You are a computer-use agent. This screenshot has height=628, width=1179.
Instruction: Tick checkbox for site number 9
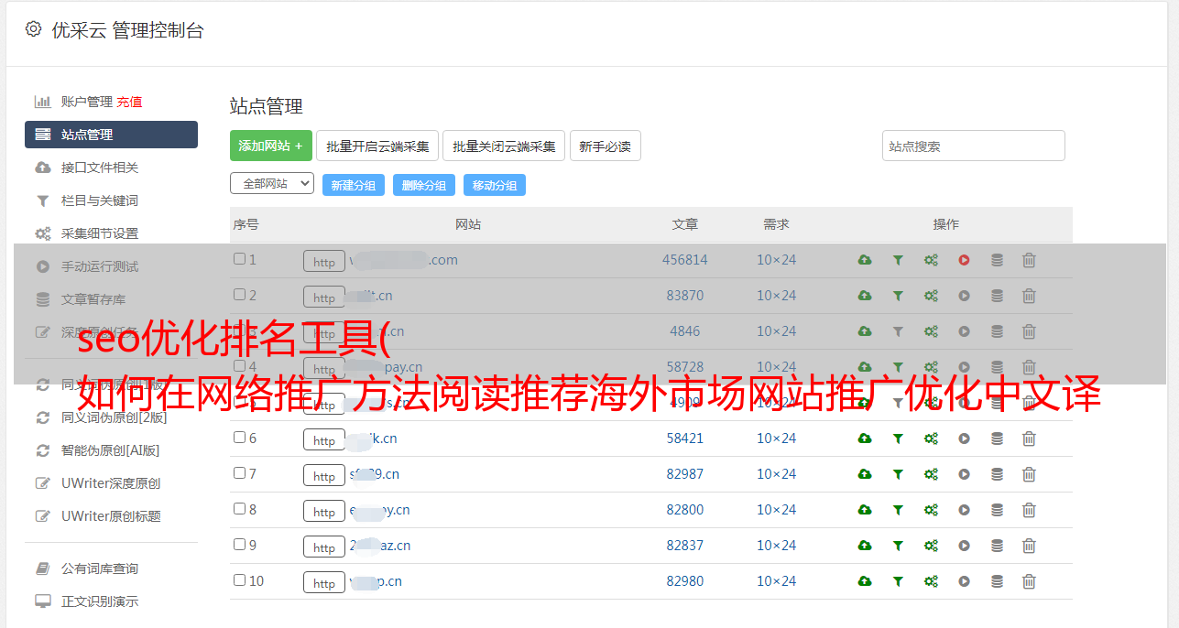pos(239,545)
